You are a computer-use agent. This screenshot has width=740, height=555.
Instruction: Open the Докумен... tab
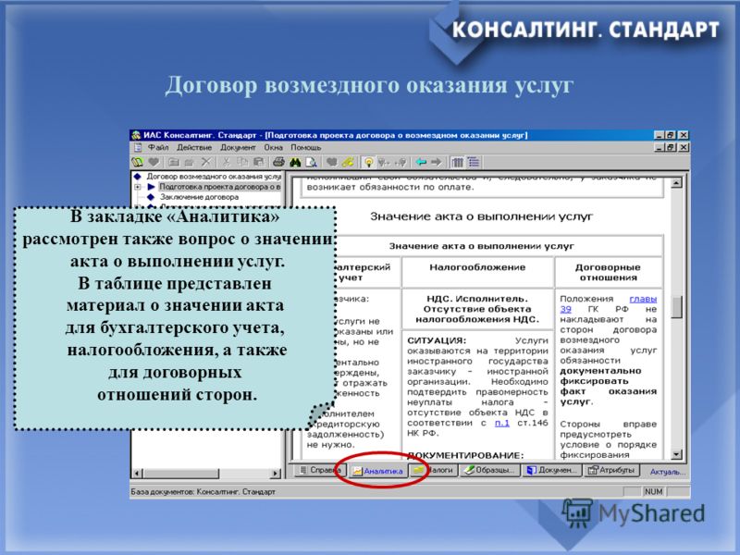point(551,470)
